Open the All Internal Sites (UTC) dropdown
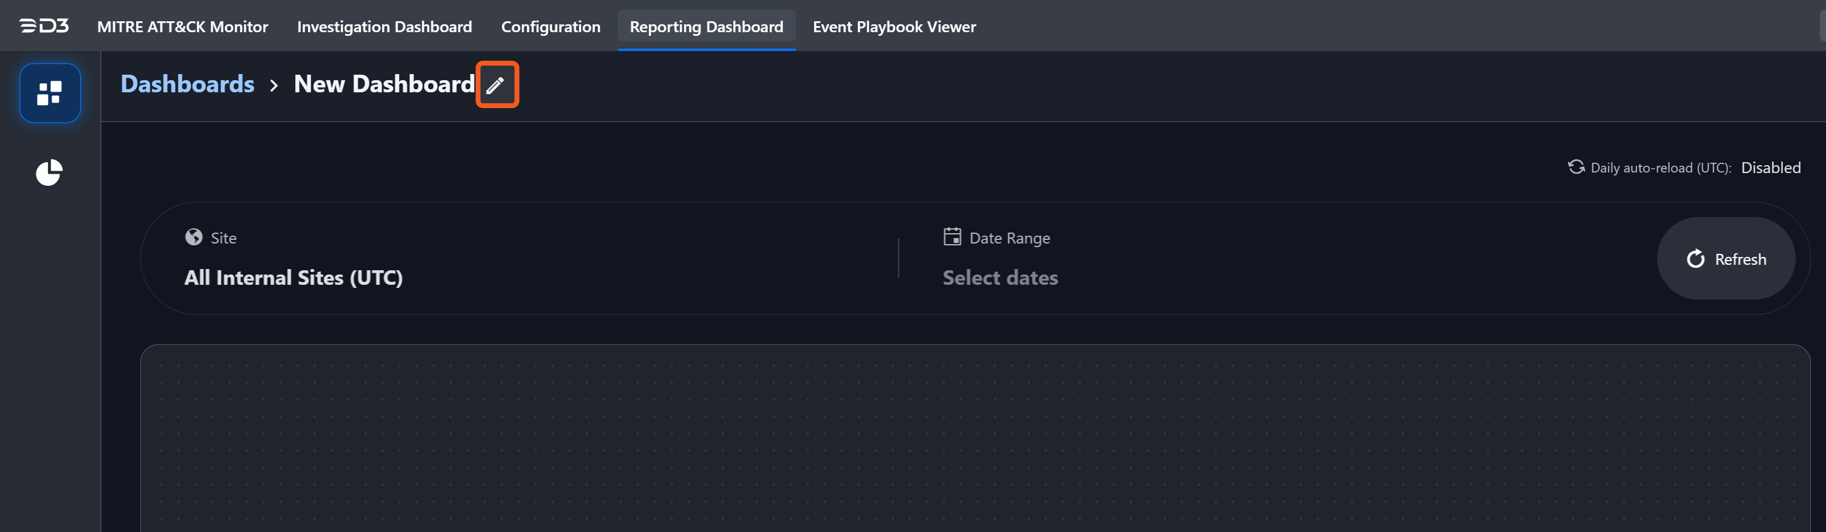 coord(293,278)
